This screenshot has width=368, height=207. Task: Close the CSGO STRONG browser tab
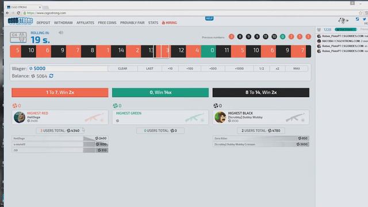[x=40, y=7]
